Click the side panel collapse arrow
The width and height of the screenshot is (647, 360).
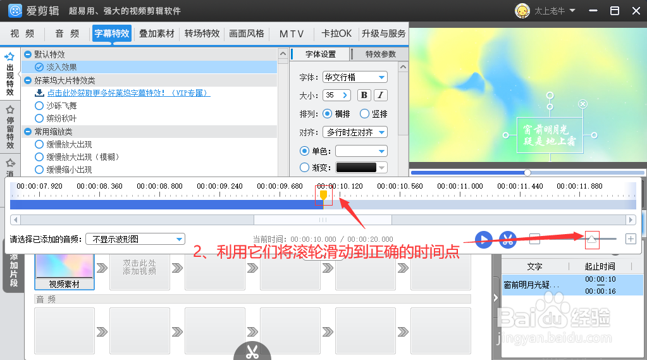[x=496, y=297]
